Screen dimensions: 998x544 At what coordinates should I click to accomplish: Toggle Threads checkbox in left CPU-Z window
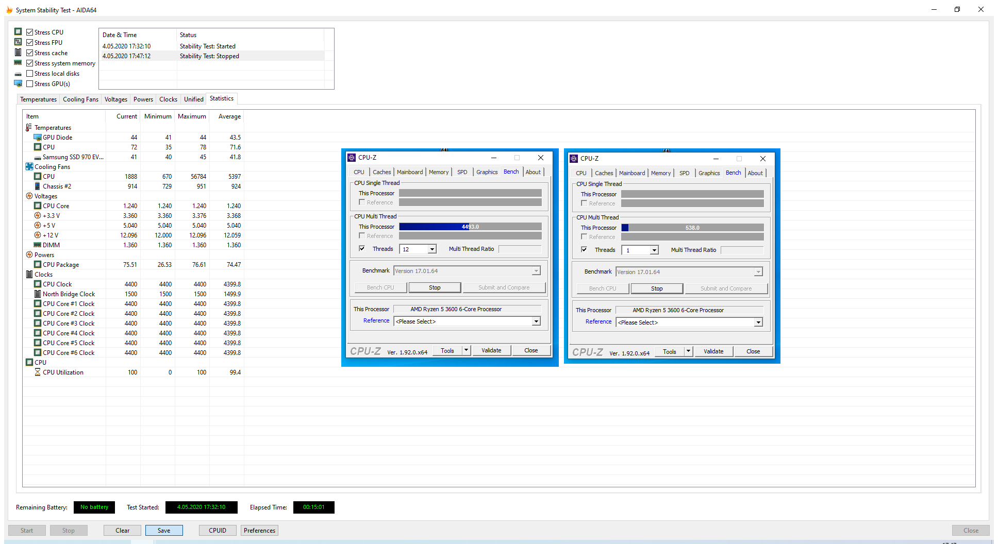[x=362, y=248]
